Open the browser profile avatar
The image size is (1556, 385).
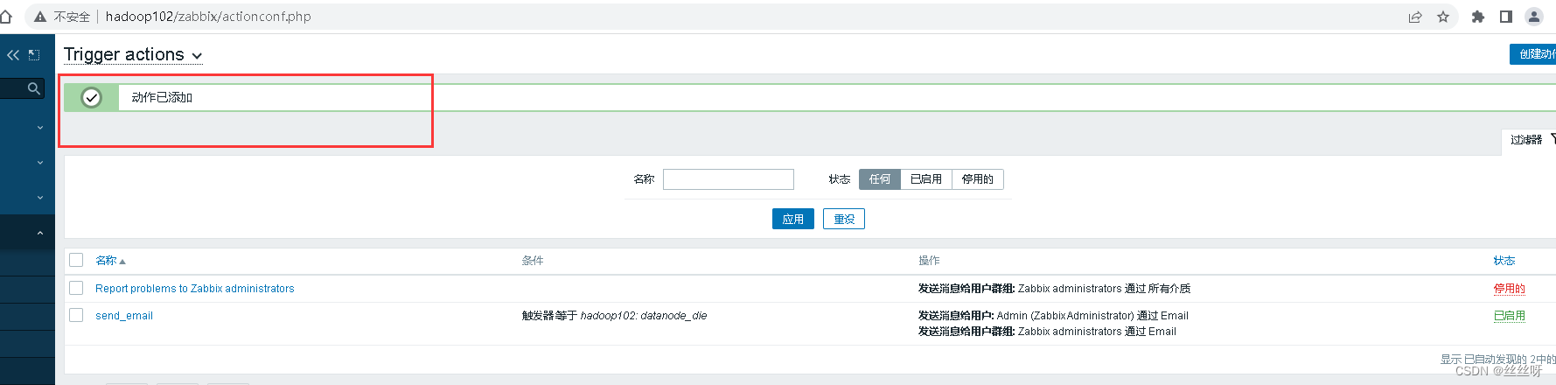[x=1534, y=17]
